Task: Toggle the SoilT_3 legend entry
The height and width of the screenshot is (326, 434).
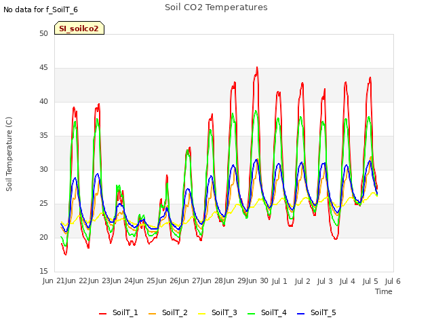Action: point(218,312)
